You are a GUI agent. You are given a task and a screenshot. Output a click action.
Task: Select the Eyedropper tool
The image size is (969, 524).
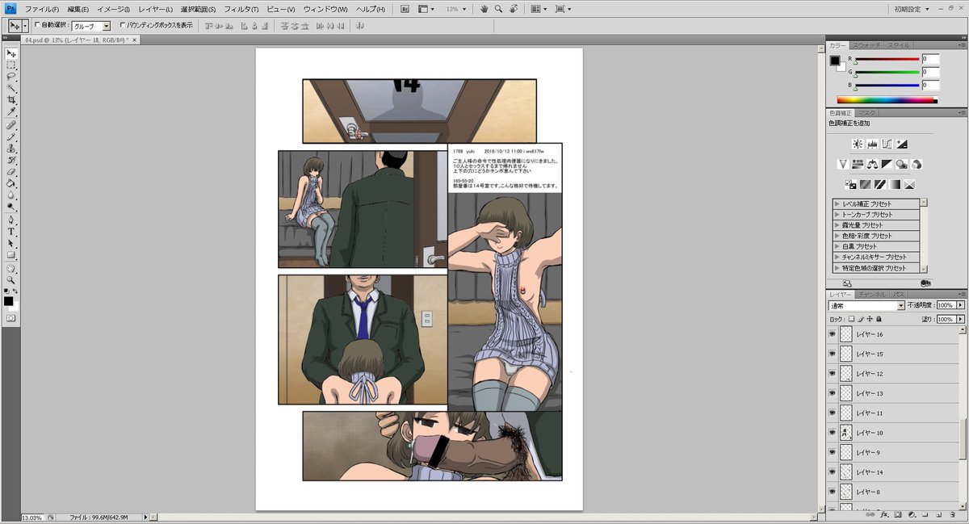pyautogui.click(x=11, y=111)
